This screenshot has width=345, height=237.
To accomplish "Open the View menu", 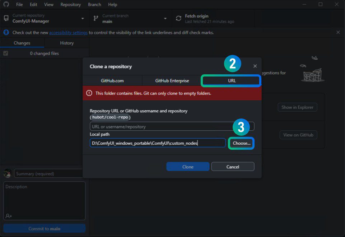I will point(48,4).
